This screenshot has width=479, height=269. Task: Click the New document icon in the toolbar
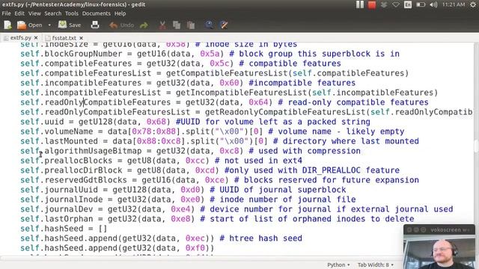(x=7, y=25)
